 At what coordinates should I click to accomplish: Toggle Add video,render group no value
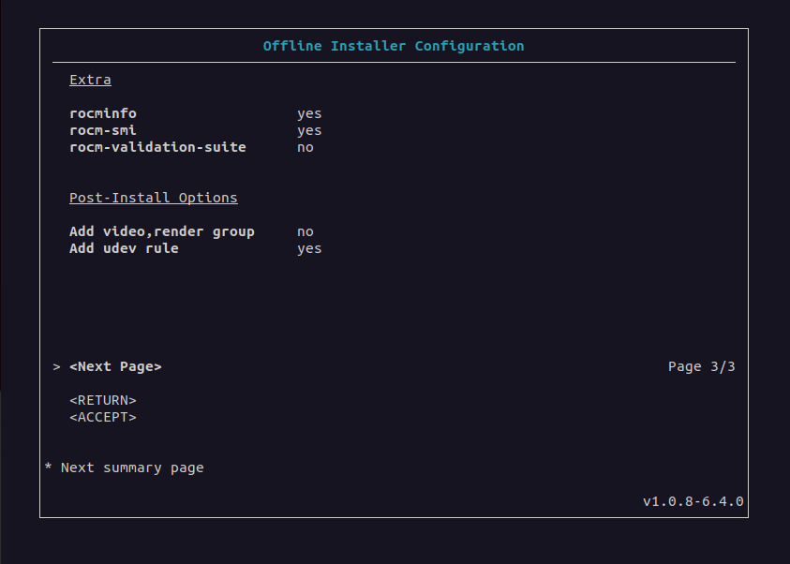tap(306, 231)
